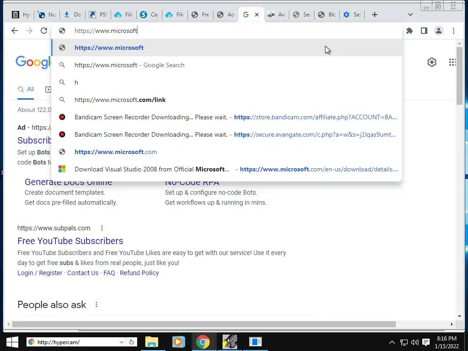Click the scroll down arrow
The image size is (468, 351).
(x=459, y=316)
